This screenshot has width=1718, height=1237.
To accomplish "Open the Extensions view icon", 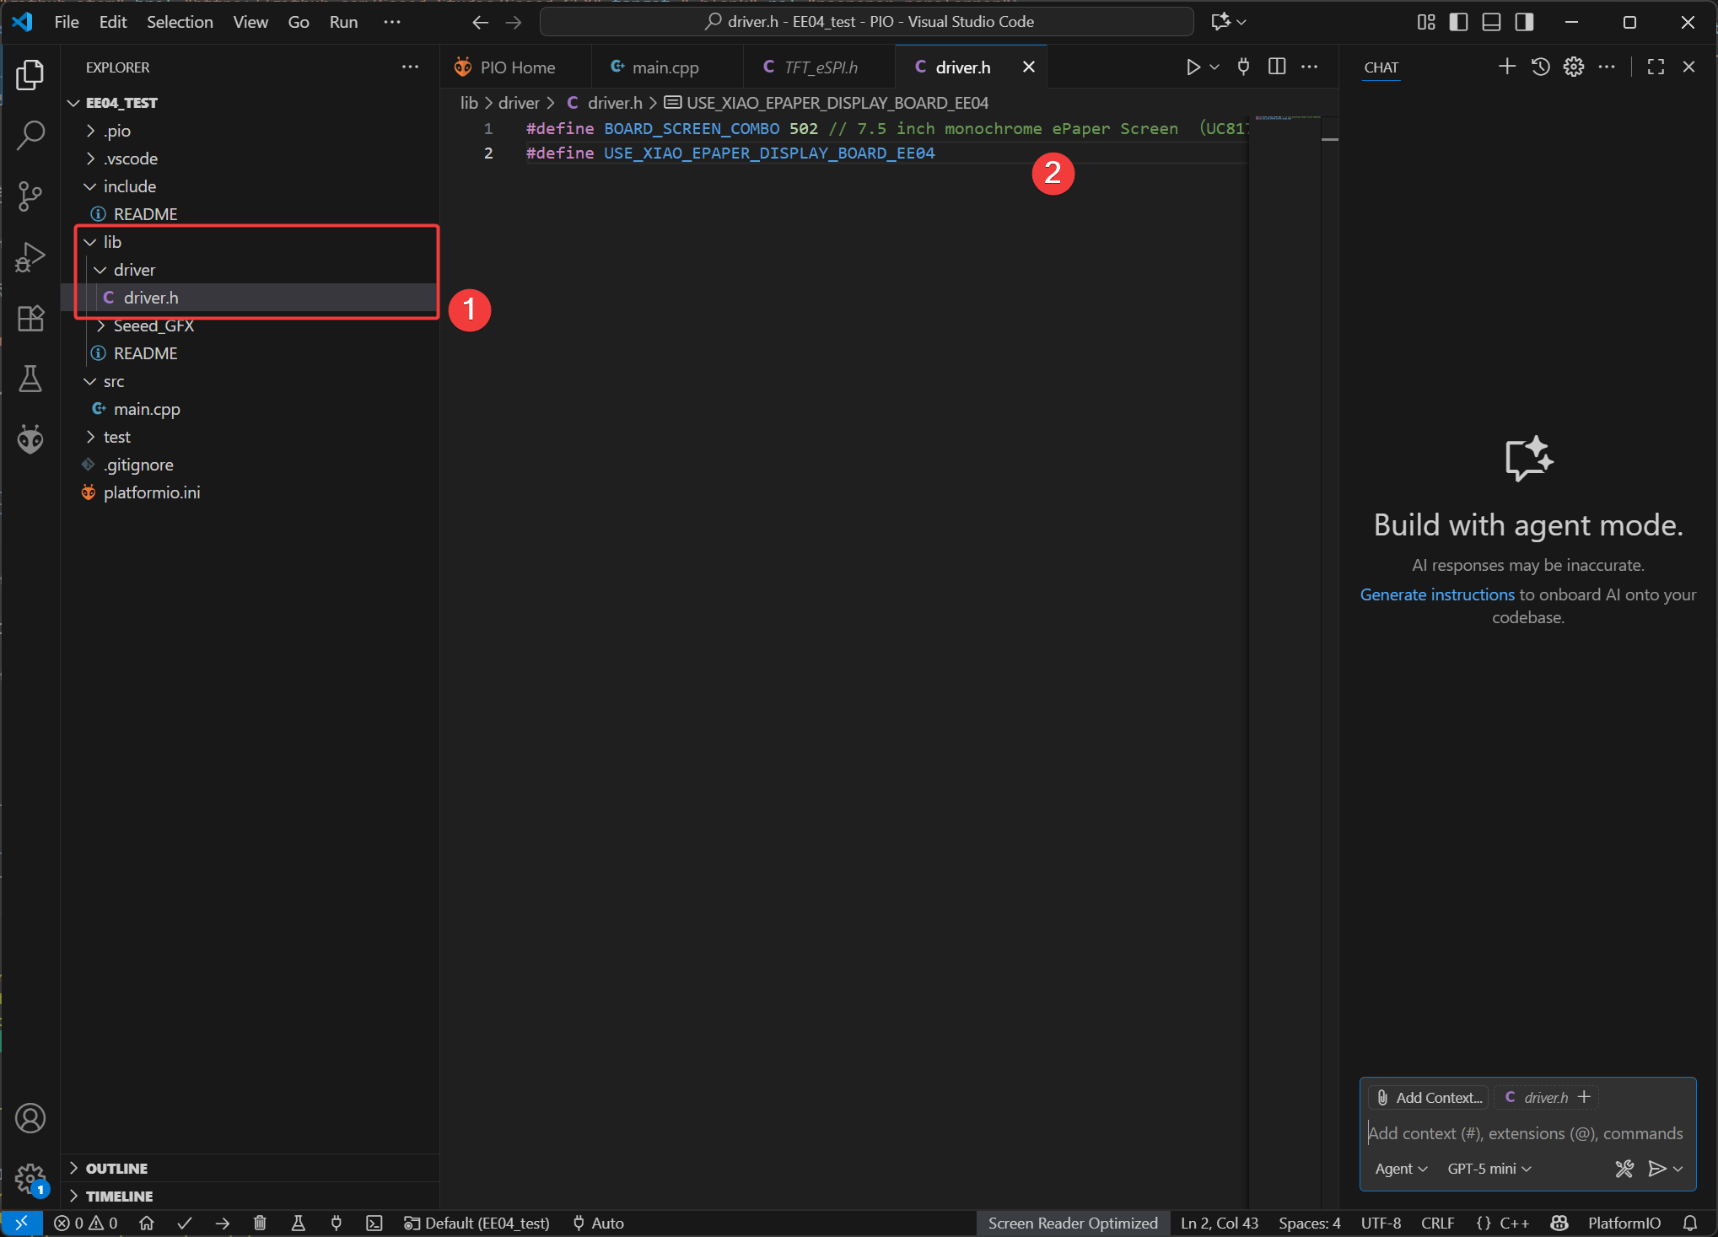I will tap(30, 319).
